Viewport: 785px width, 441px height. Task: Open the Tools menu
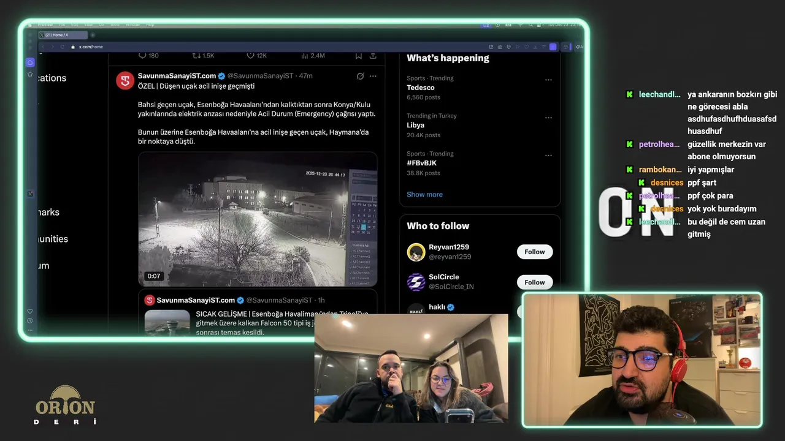(115, 24)
